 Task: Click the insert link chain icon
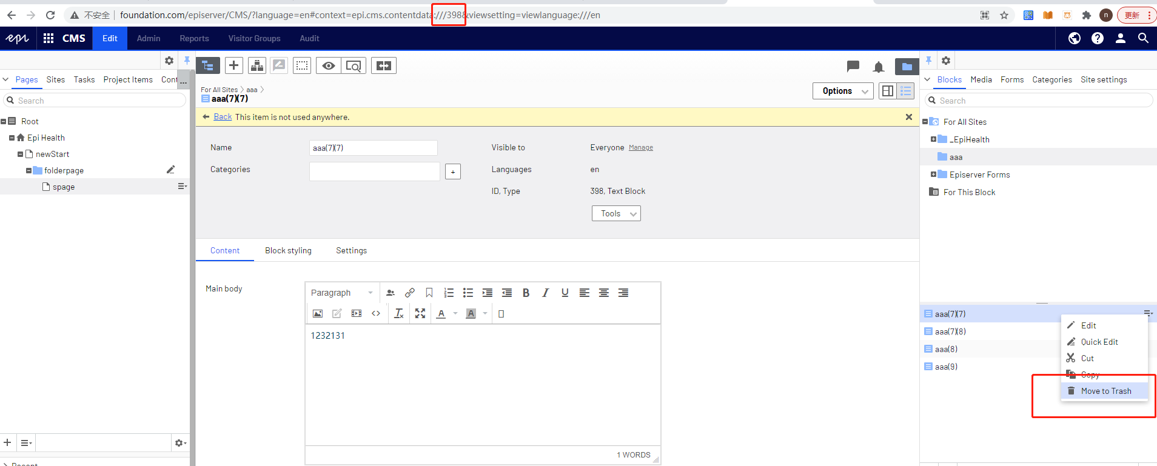(410, 293)
